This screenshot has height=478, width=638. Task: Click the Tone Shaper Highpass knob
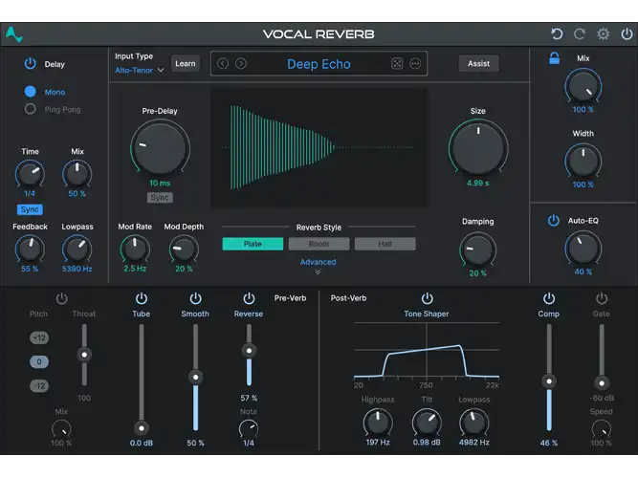(378, 423)
